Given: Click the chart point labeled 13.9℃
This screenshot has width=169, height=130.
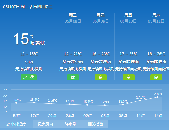Looking at the screenshot, I should [69, 104].
